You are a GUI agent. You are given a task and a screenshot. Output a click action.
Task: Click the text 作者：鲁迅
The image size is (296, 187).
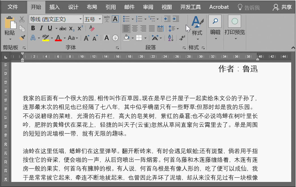point(238,69)
